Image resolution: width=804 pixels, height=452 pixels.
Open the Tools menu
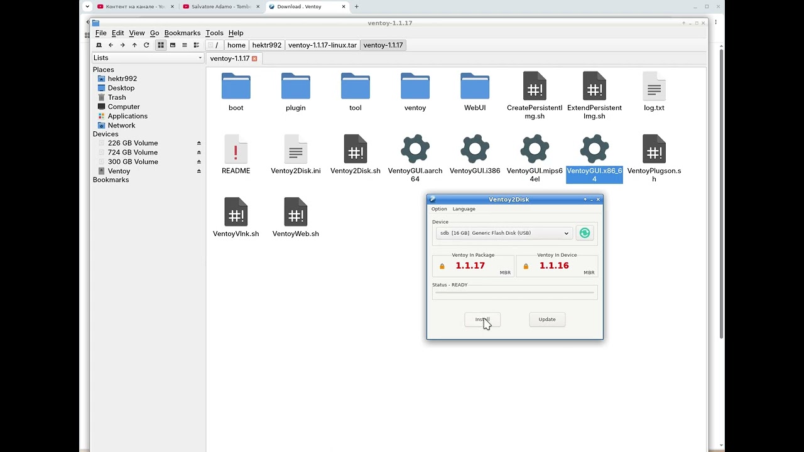point(214,33)
